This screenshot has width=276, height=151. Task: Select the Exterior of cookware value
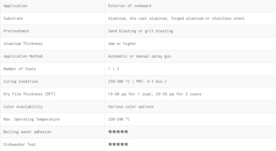tap(130, 6)
